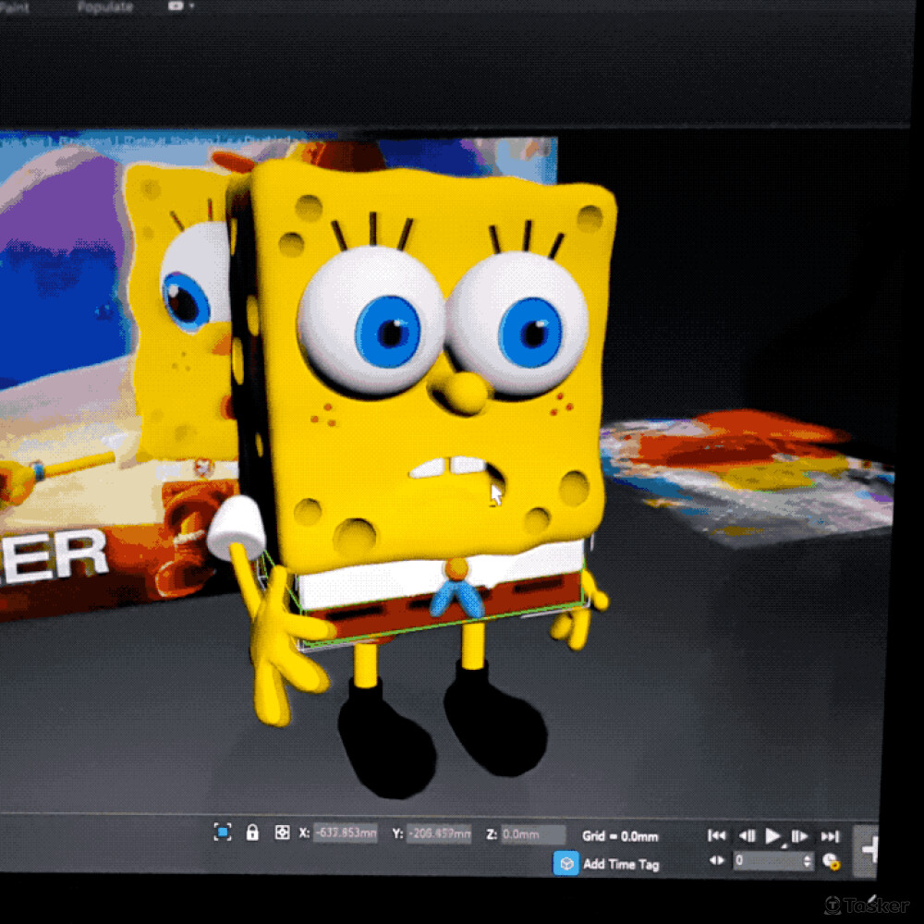Click the X coordinate input field
The image size is (924, 924).
click(x=346, y=833)
